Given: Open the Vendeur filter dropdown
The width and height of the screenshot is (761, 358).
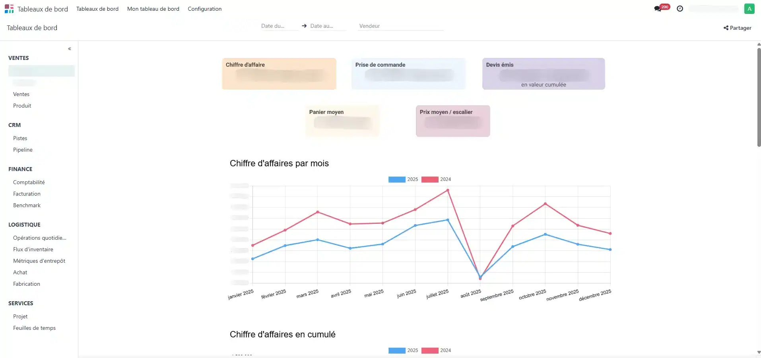Looking at the screenshot, I should click(400, 26).
